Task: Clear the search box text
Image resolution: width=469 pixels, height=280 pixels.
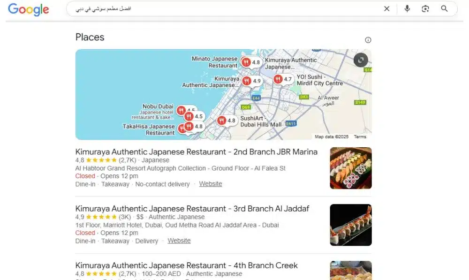Action: (x=386, y=8)
